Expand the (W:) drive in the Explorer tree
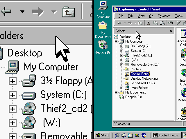 pyautogui.click(x=121, y=60)
